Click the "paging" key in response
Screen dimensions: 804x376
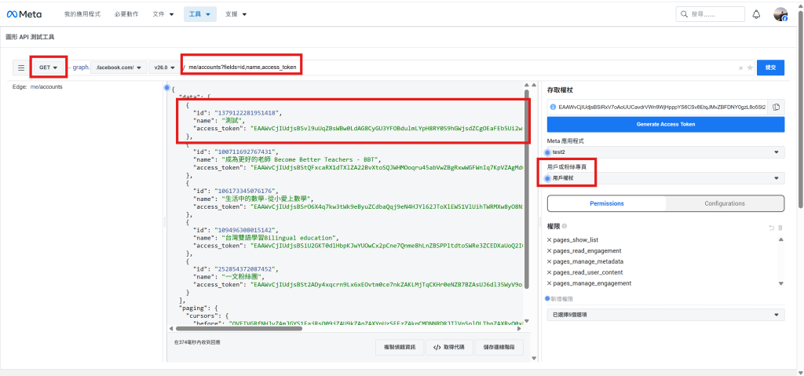point(193,308)
